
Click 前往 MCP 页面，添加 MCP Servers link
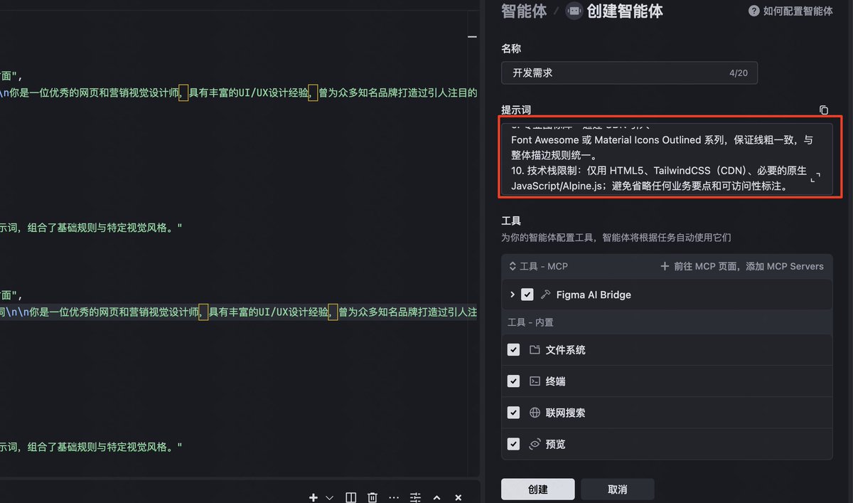tap(742, 266)
